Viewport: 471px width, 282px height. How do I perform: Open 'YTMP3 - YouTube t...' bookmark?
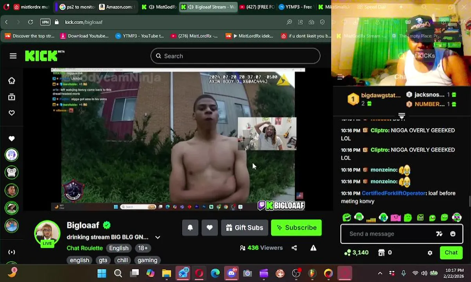pyautogui.click(x=140, y=36)
